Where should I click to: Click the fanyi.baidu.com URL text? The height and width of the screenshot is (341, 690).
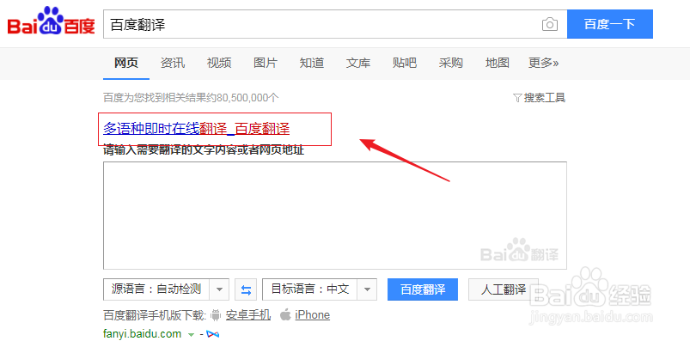pos(142,334)
